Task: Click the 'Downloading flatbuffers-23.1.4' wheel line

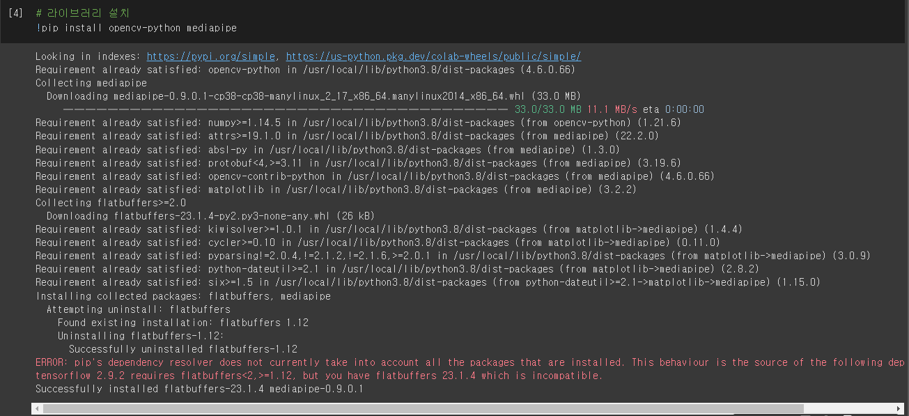Action: click(x=210, y=215)
